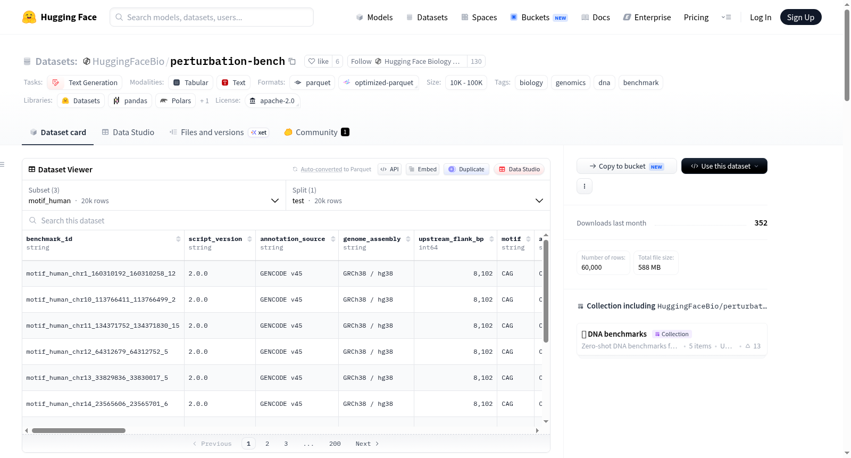Focus the Search this dataset field
Image resolution: width=851 pixels, height=458 pixels.
[286, 220]
